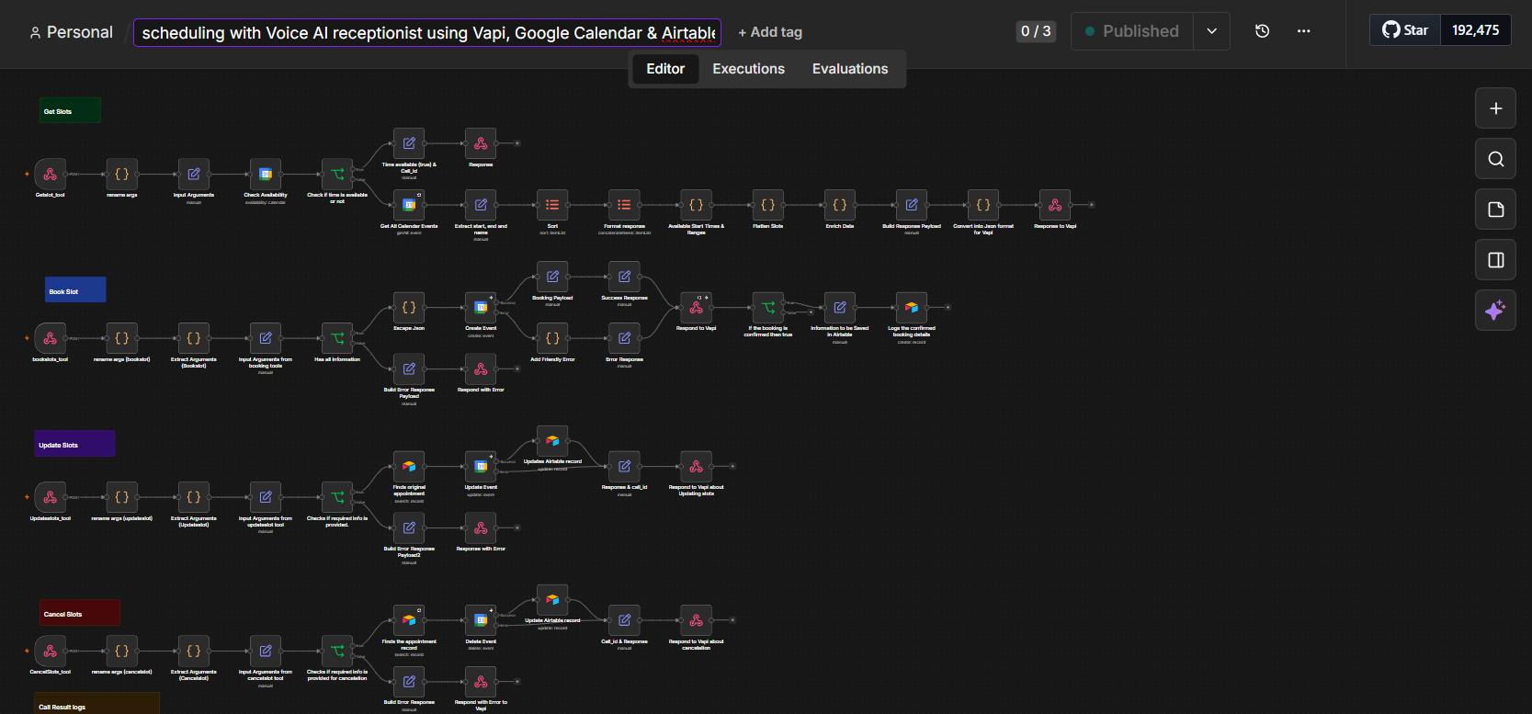Select the Booking Payload node
Viewport: 1532px width, 714px height.
552,277
